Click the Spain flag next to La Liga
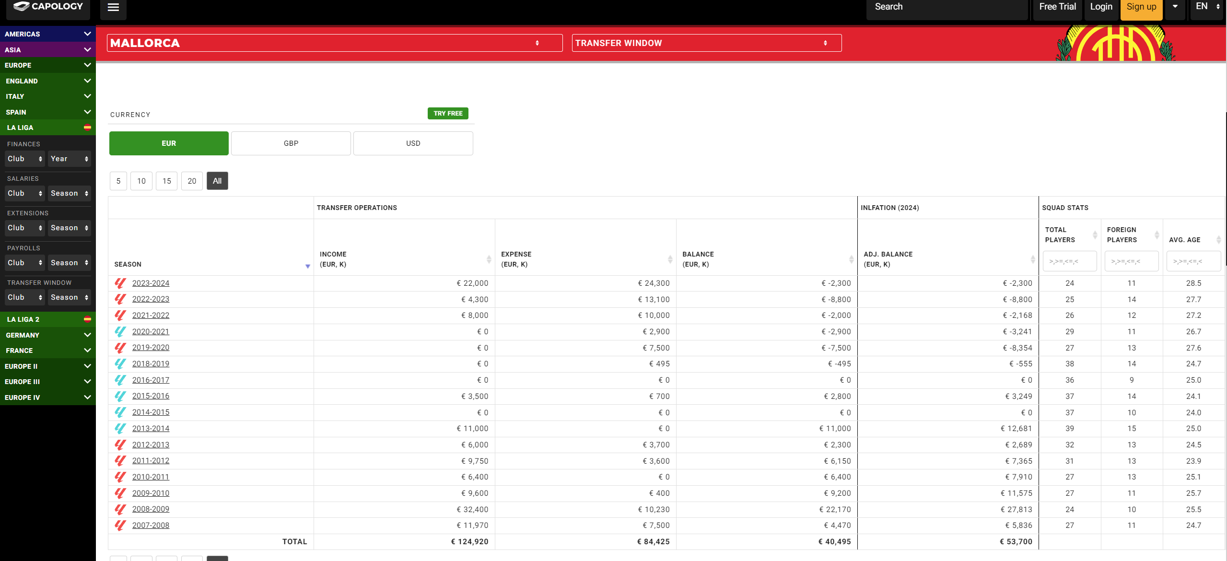1227x561 pixels. pos(87,128)
